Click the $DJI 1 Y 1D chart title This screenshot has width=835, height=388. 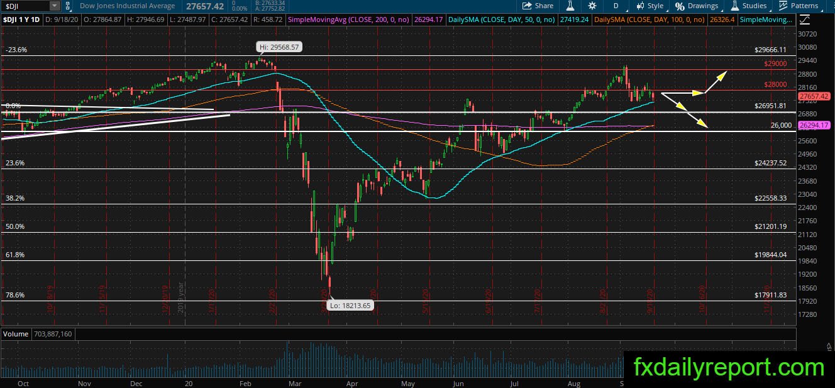click(21, 20)
